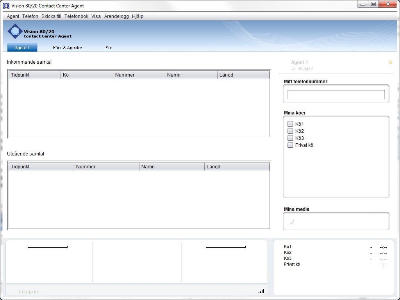Click the progress bar in the bottom panel's third section

coord(225,247)
